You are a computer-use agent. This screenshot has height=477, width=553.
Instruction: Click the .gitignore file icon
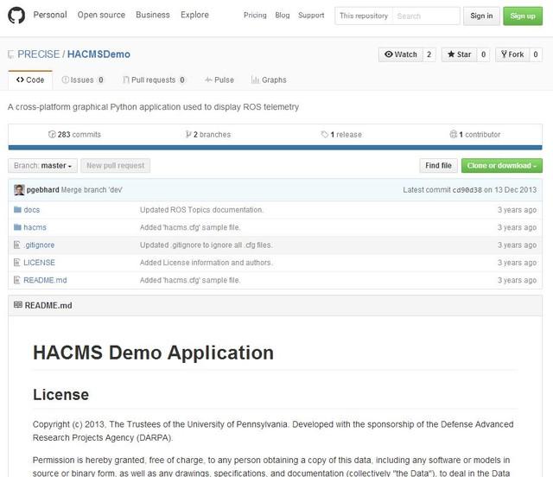click(x=16, y=245)
